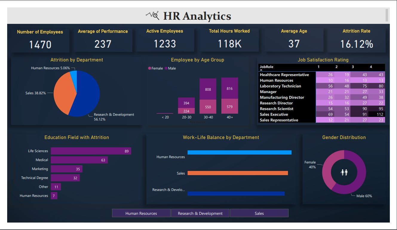Click the Female legend color marker
The image size is (397, 230).
(x=150, y=68)
